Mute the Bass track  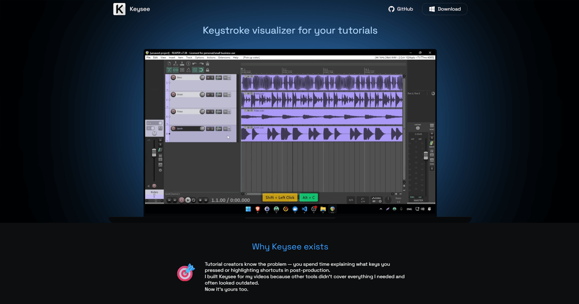pyautogui.click(x=208, y=78)
